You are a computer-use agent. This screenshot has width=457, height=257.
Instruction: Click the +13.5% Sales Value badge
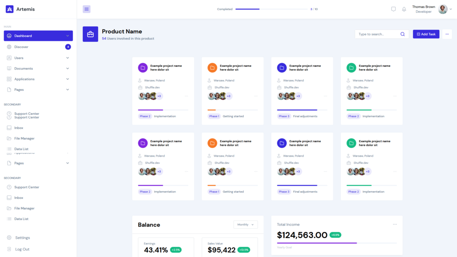[244, 250]
